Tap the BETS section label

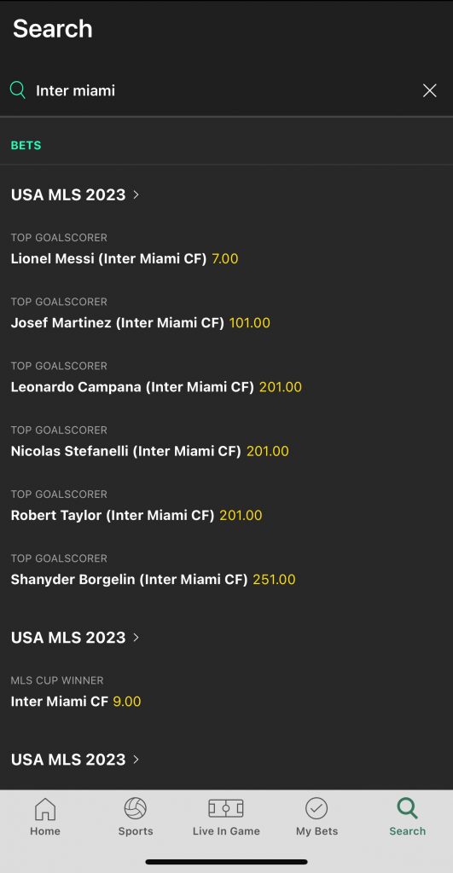(x=26, y=145)
